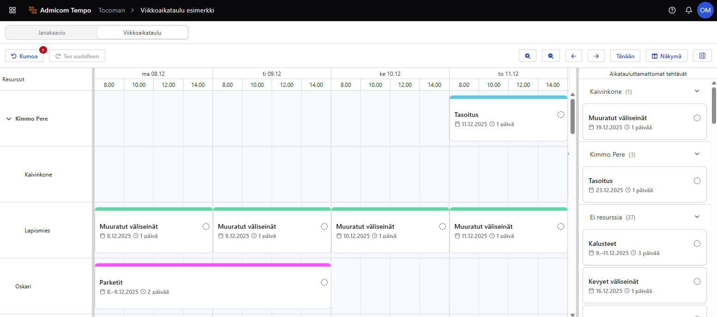The width and height of the screenshot is (717, 317).
Task: Collapse the Kimmo Pere resource row
Action: 8,119
